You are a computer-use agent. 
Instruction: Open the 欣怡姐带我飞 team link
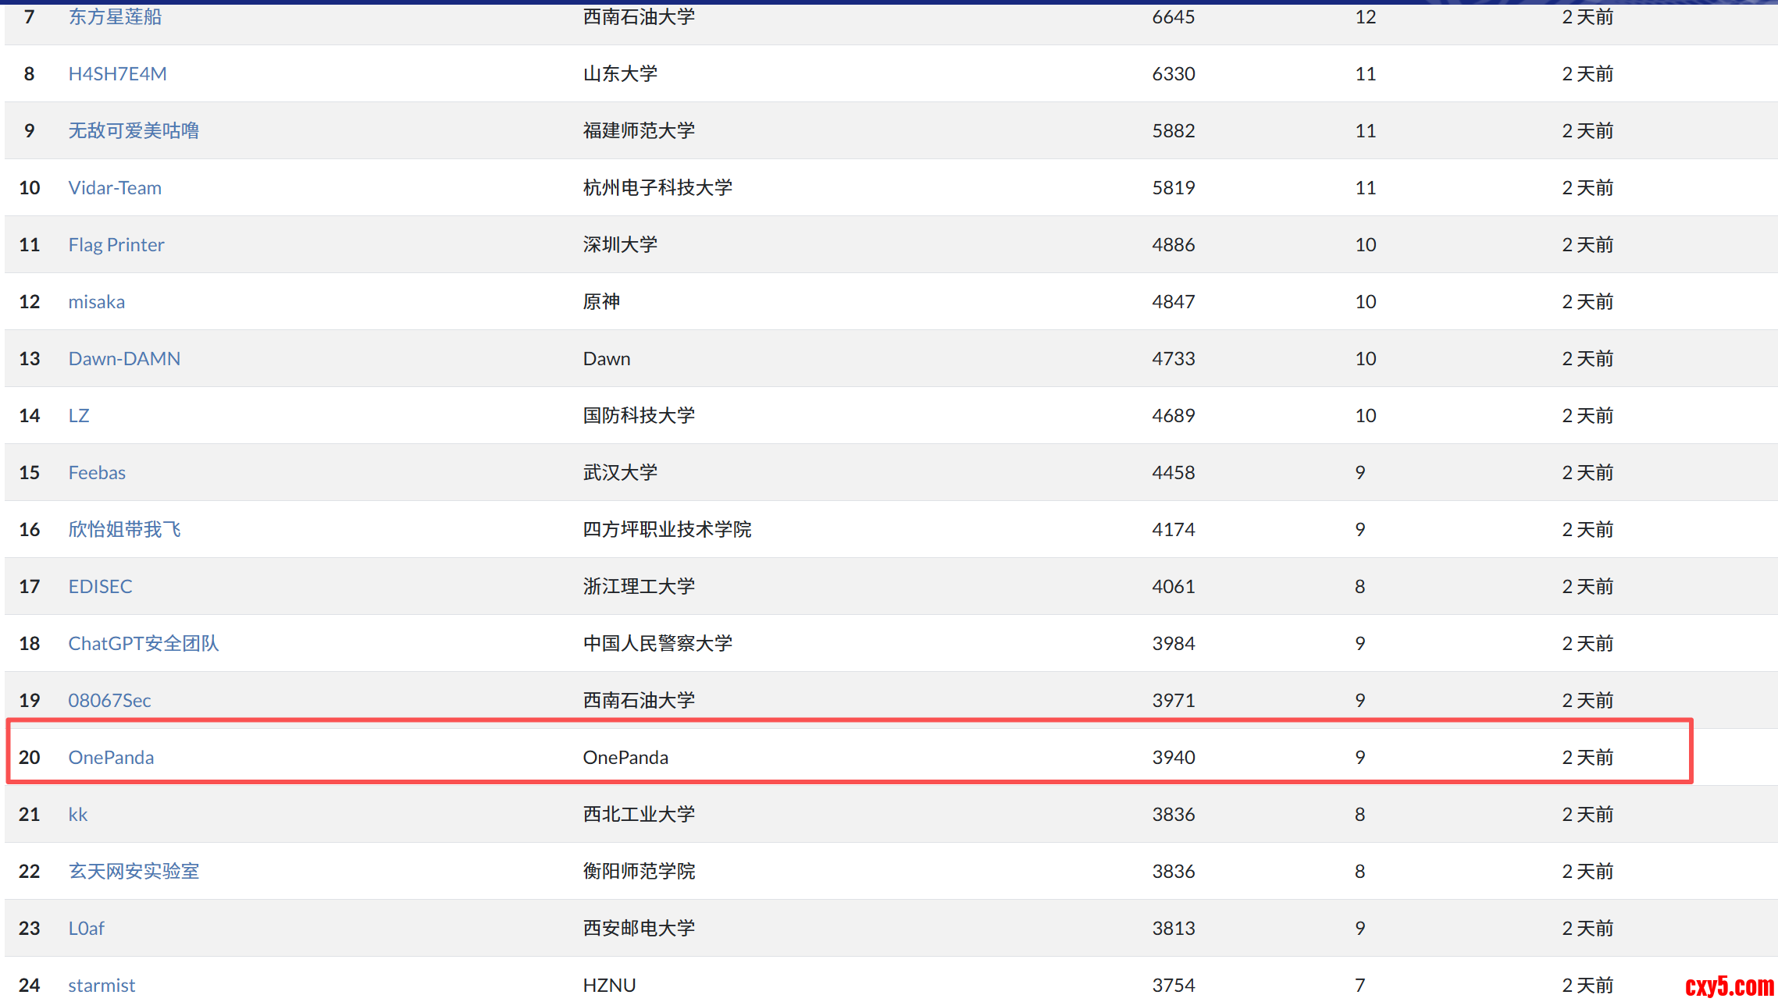click(124, 530)
